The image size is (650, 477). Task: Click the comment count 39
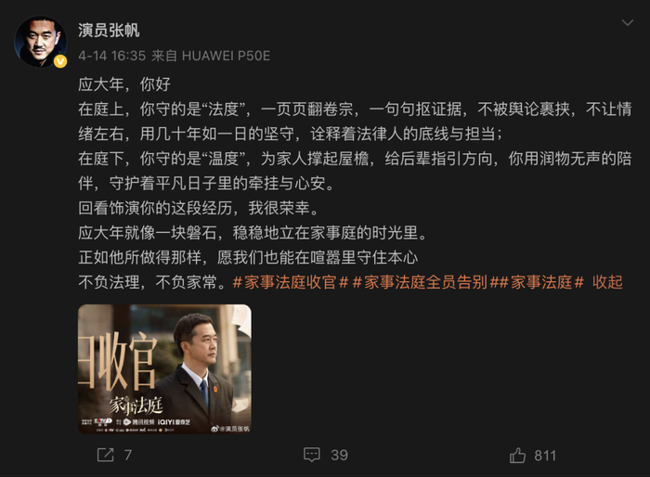point(339,455)
